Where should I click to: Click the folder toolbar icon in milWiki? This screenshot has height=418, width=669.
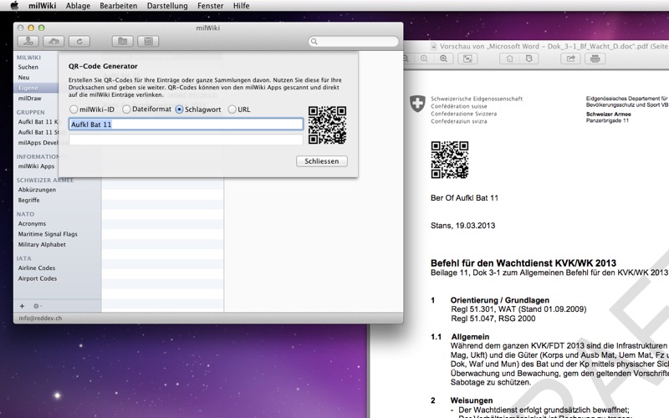(122, 41)
